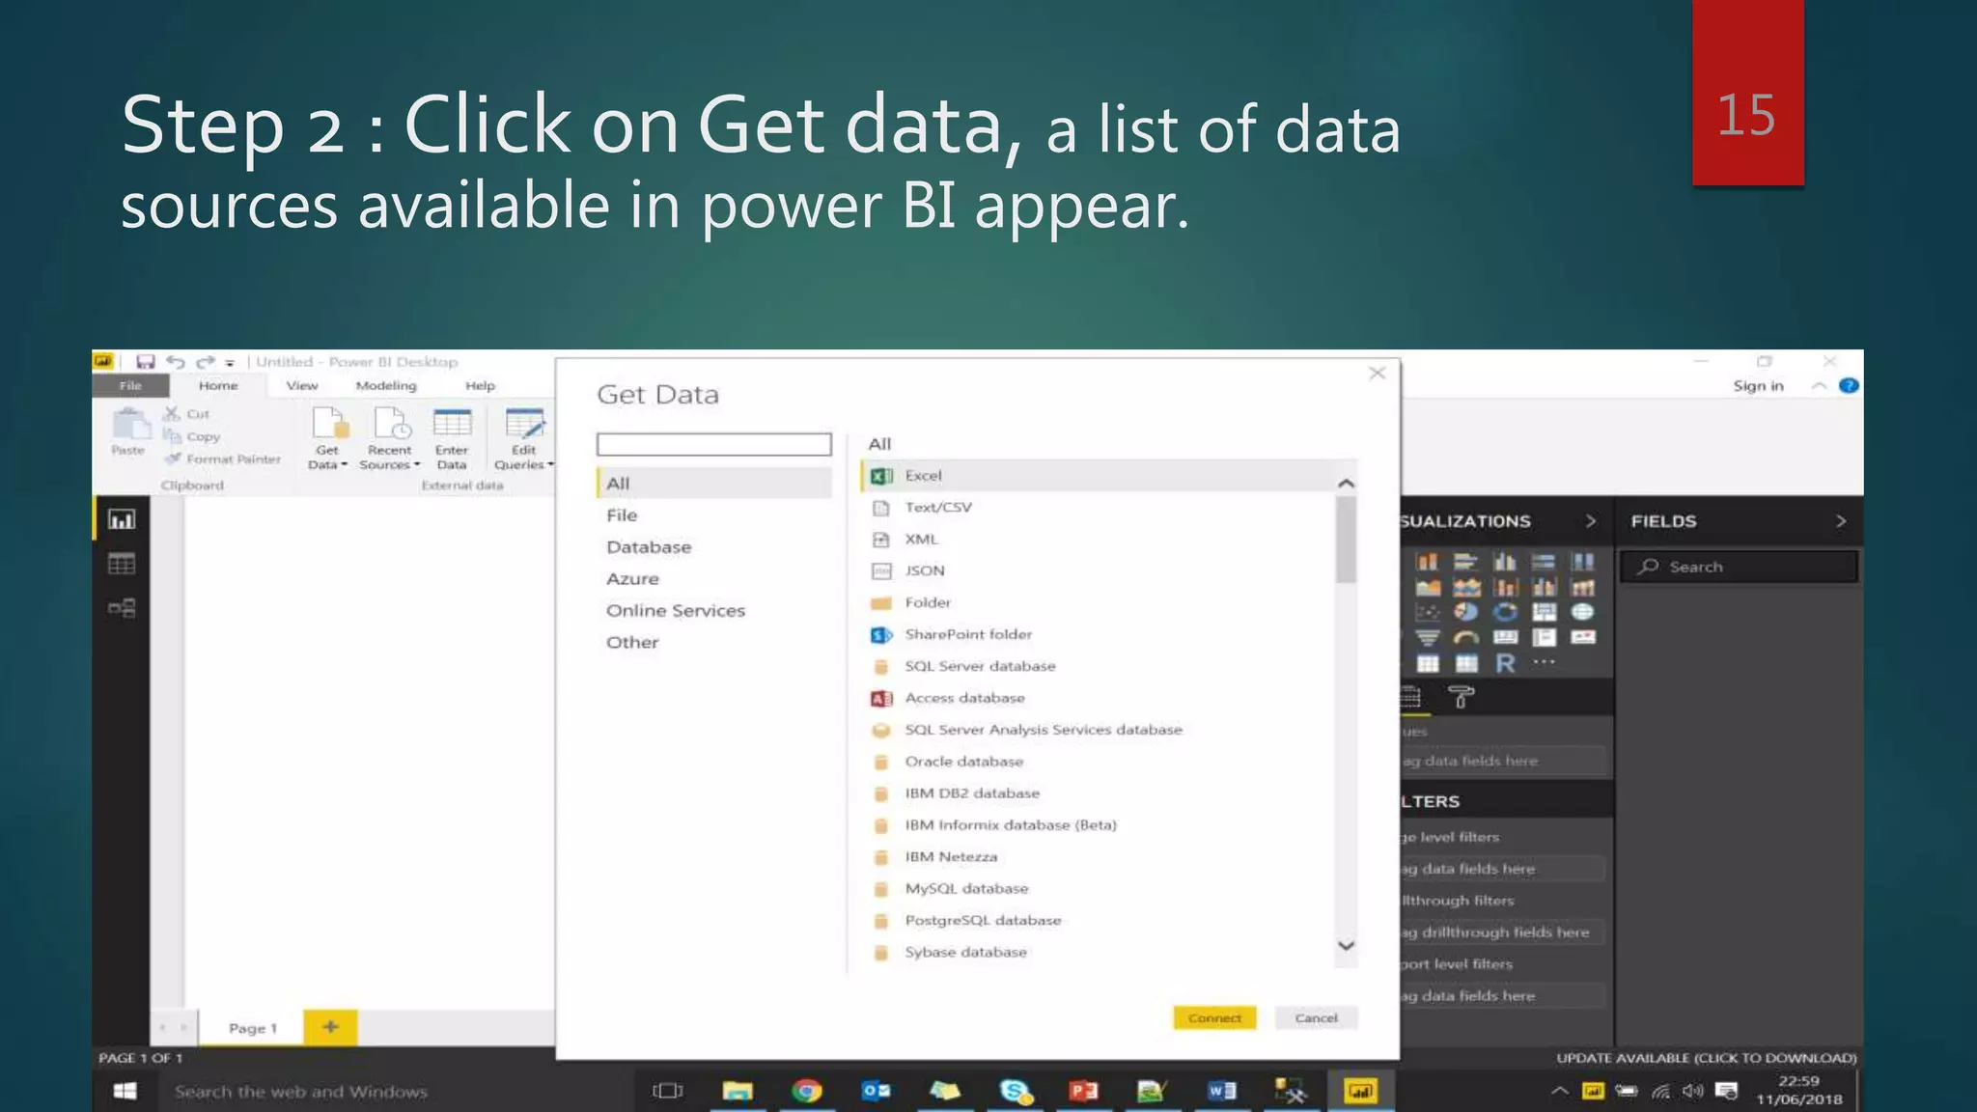The height and width of the screenshot is (1112, 1977).
Task: Click the Copy command icon
Action: 173,436
